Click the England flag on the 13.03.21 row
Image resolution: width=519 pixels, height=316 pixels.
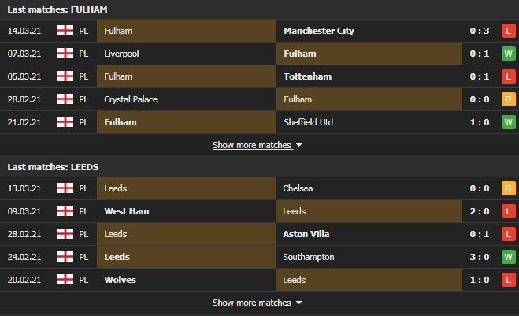[x=65, y=188]
